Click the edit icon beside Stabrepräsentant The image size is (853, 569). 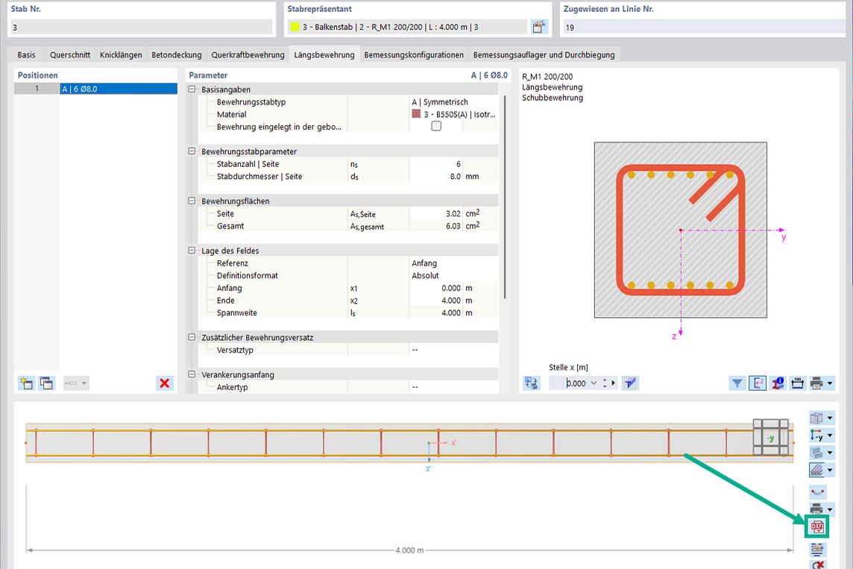tap(539, 27)
